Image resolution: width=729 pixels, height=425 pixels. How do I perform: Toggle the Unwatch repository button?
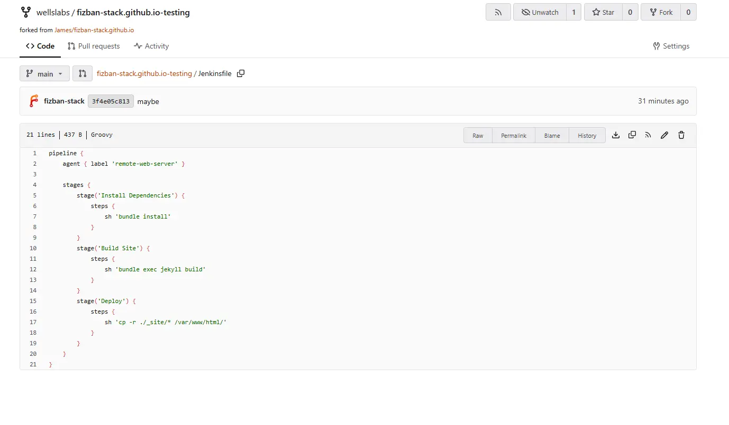pyautogui.click(x=540, y=12)
